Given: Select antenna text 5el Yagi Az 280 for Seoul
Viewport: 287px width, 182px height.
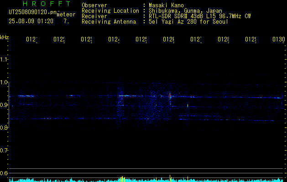Looking at the screenshot, I should tap(188, 22).
